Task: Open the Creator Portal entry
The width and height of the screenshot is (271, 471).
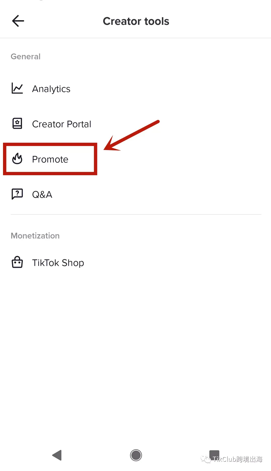Action: (x=135, y=124)
